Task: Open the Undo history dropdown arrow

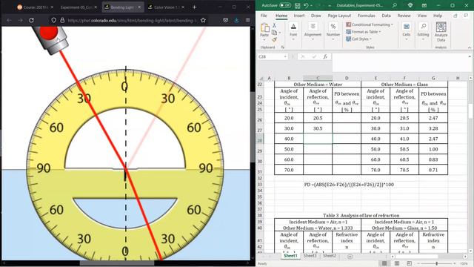Action: click(311, 6)
